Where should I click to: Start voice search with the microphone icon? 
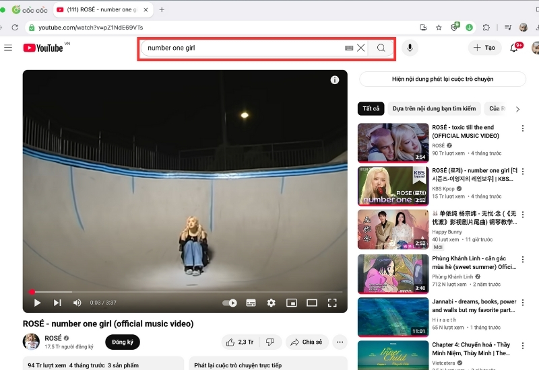click(x=410, y=48)
